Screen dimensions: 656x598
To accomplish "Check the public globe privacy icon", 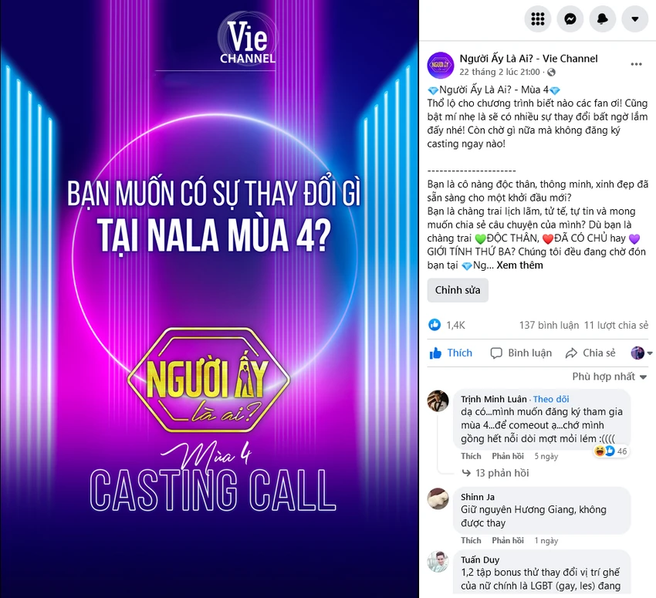I will pos(551,73).
